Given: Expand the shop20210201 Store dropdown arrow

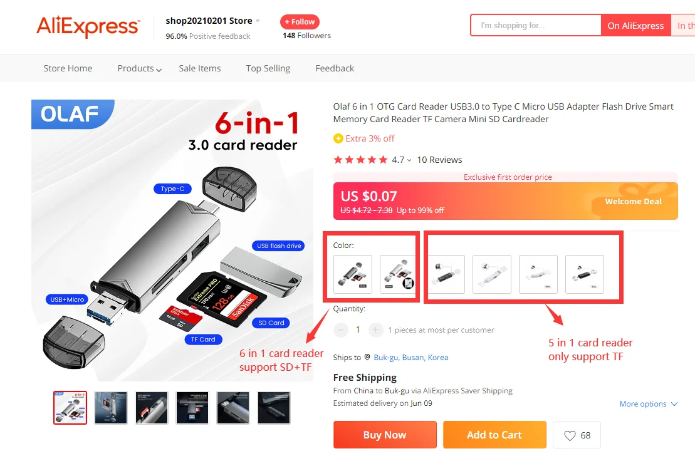Looking at the screenshot, I should click(x=258, y=21).
